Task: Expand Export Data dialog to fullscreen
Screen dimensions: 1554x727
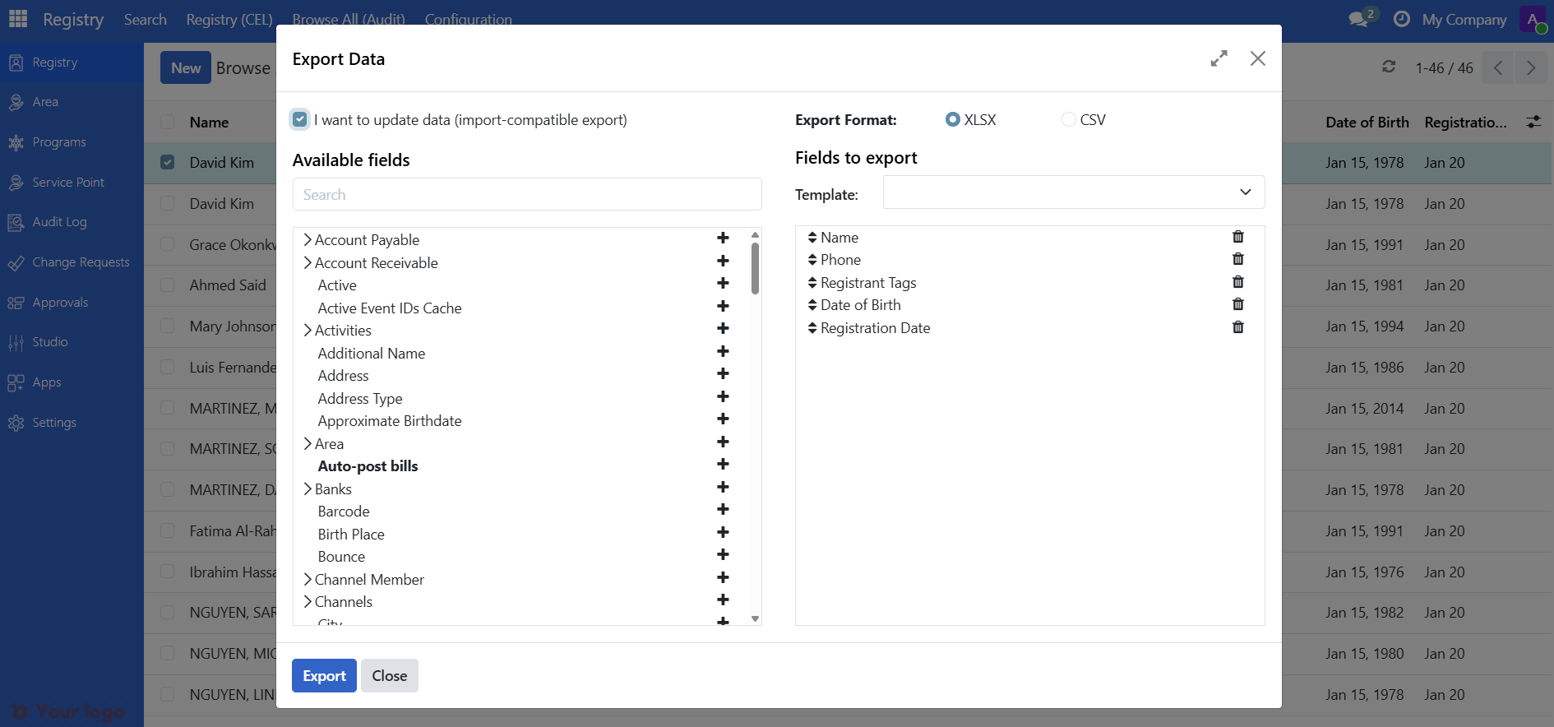Action: click(1219, 58)
